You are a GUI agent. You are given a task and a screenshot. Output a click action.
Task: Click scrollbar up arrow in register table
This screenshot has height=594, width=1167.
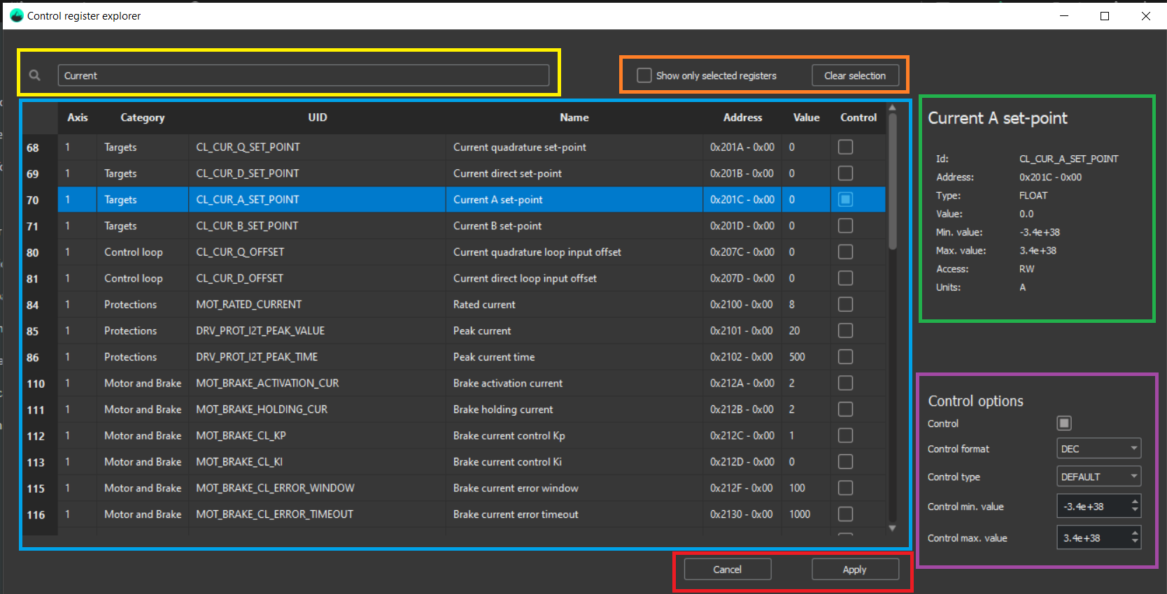[892, 108]
